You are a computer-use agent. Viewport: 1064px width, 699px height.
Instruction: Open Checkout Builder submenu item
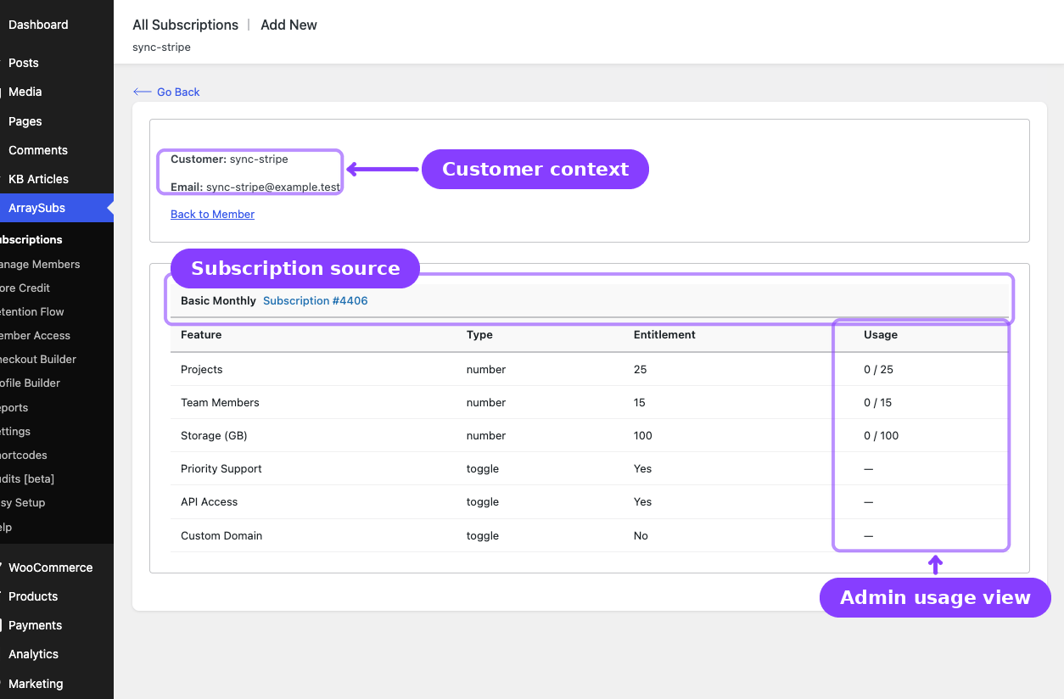click(38, 359)
